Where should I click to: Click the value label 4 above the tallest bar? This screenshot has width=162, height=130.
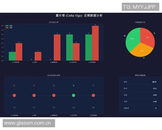[95, 25]
